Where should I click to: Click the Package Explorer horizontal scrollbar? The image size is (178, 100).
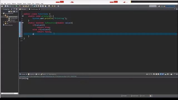click(9, 93)
